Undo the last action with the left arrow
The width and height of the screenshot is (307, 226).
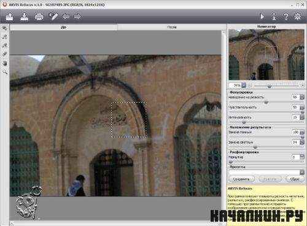click(x=66, y=16)
